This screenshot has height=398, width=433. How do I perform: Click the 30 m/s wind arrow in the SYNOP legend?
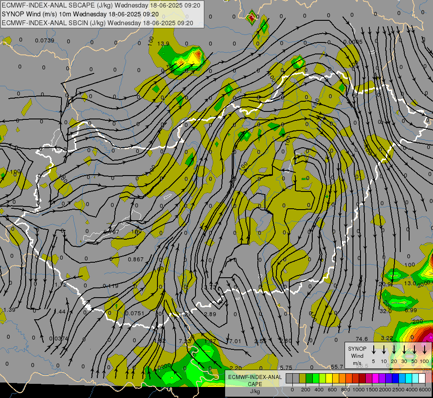(x=404, y=349)
